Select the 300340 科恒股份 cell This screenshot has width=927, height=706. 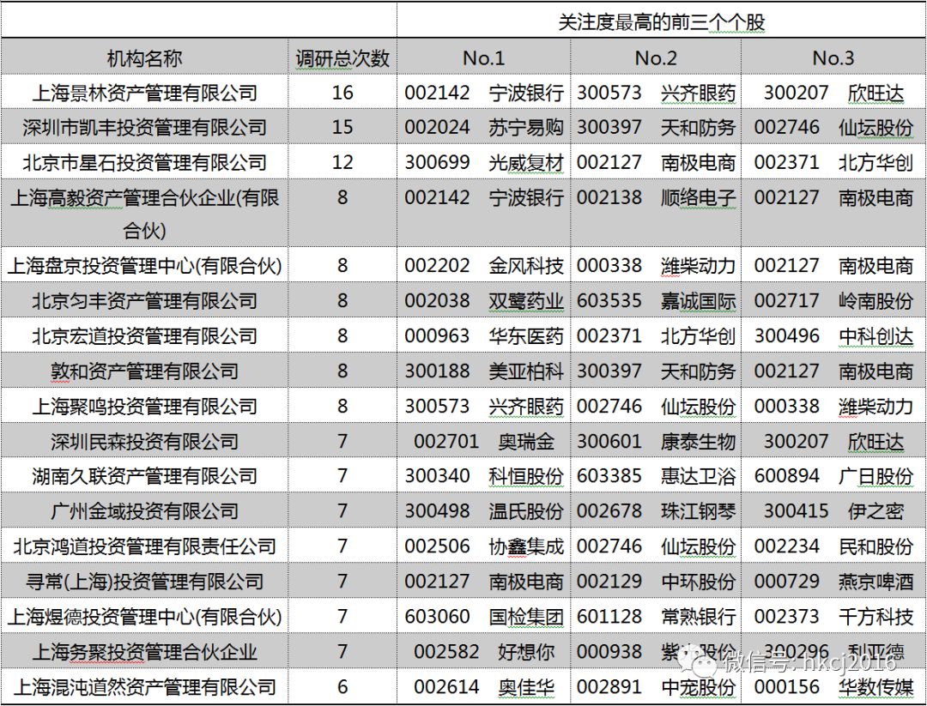(483, 475)
